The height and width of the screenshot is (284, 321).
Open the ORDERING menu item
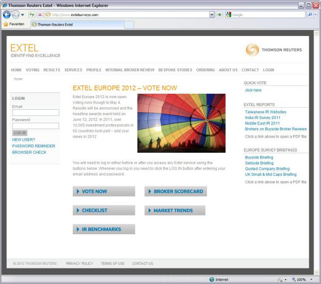tap(205, 70)
